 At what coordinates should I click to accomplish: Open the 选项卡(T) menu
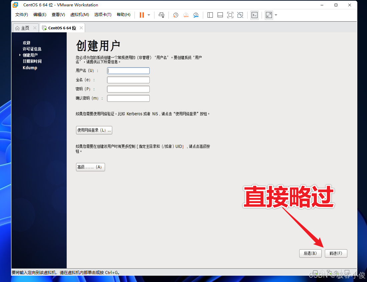[103, 15]
